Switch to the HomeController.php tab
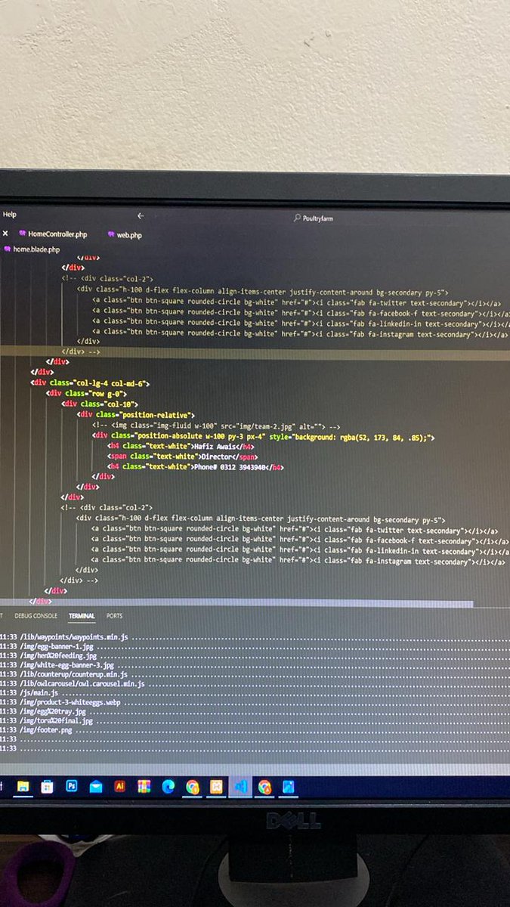This screenshot has width=510, height=907. pyautogui.click(x=53, y=234)
